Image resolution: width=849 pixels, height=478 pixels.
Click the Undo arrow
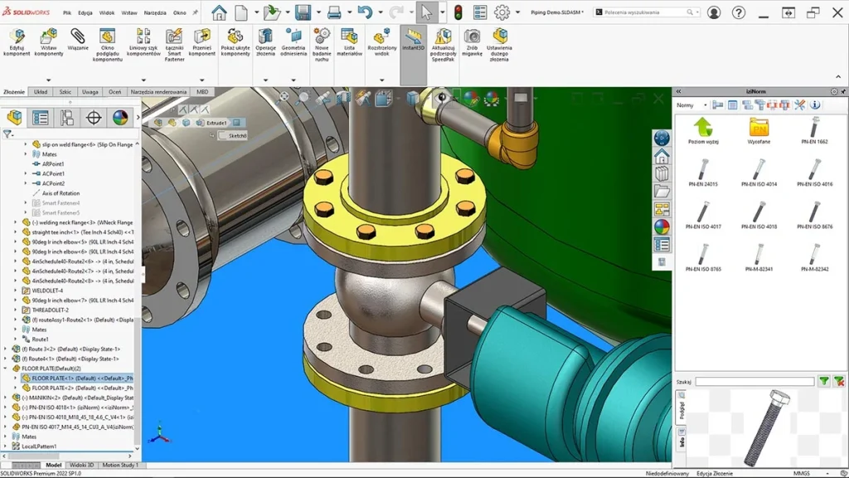click(x=365, y=12)
